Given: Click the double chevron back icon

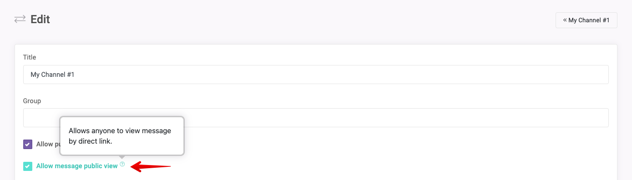Looking at the screenshot, I should tap(565, 20).
